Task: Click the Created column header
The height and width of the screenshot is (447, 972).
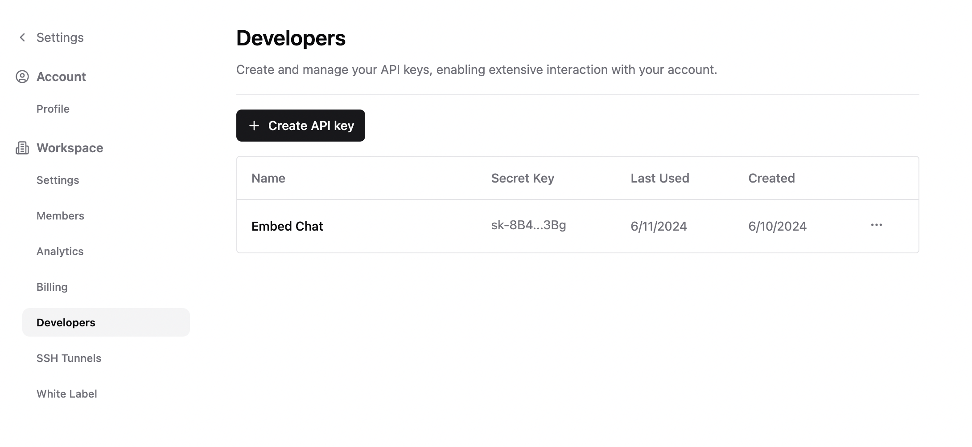Action: 771,178
